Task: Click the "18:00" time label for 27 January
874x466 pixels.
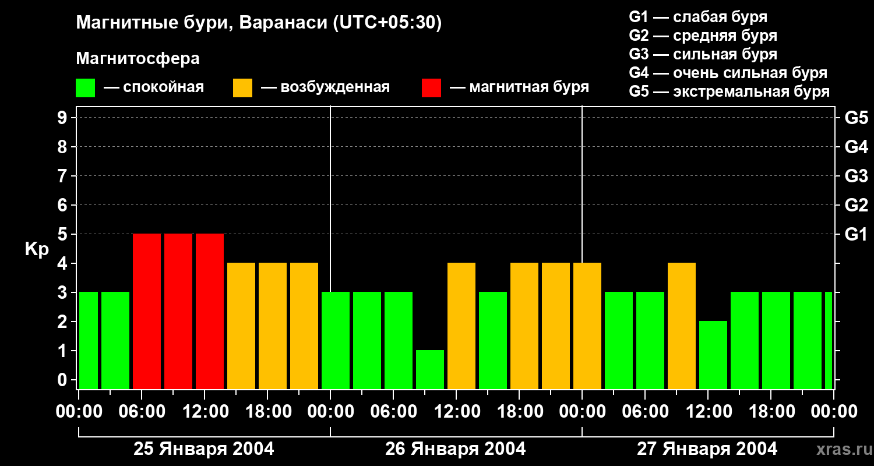Action: point(771,412)
